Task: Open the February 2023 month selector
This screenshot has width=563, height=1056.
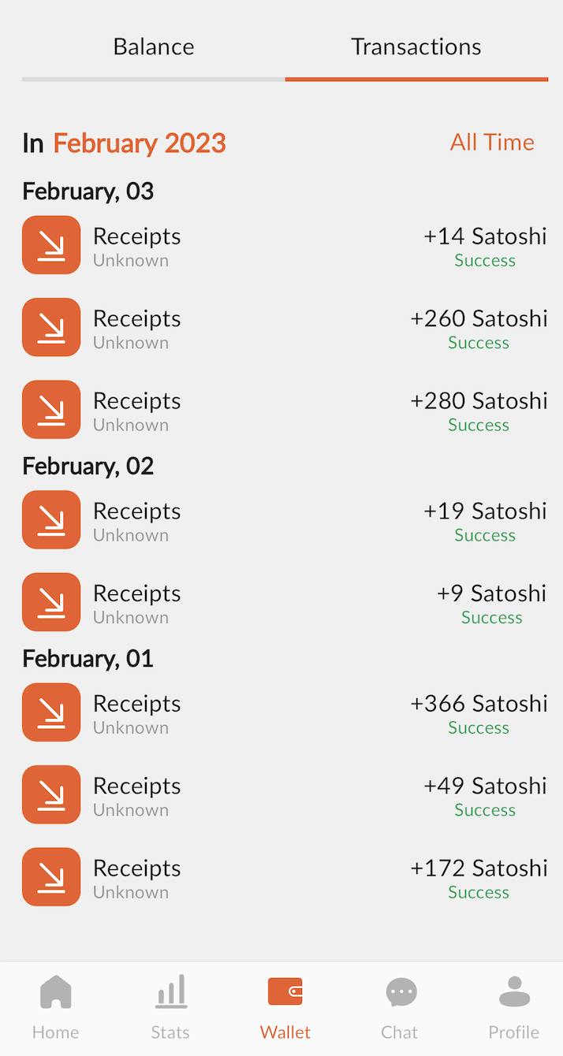Action: point(140,143)
